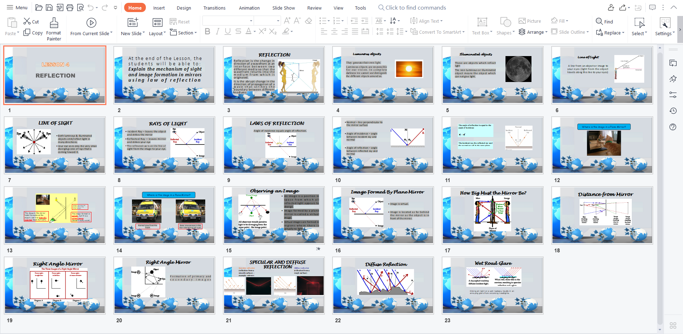
Task: Click the Open folder icon
Action: coord(39,7)
